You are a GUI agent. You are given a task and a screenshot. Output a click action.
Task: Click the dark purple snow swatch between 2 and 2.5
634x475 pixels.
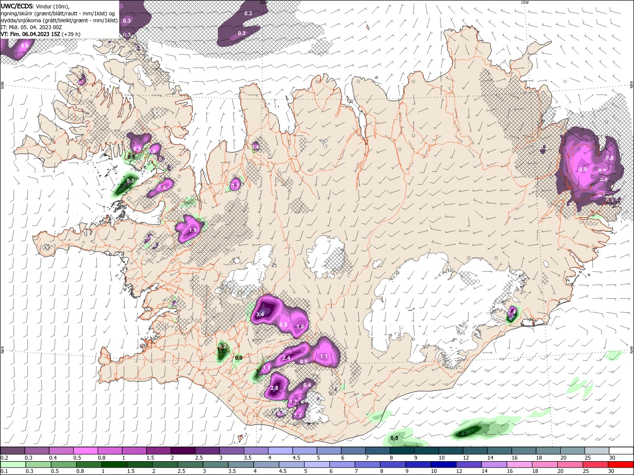183,451
